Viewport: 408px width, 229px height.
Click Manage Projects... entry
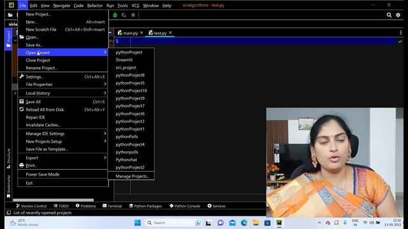click(x=131, y=176)
